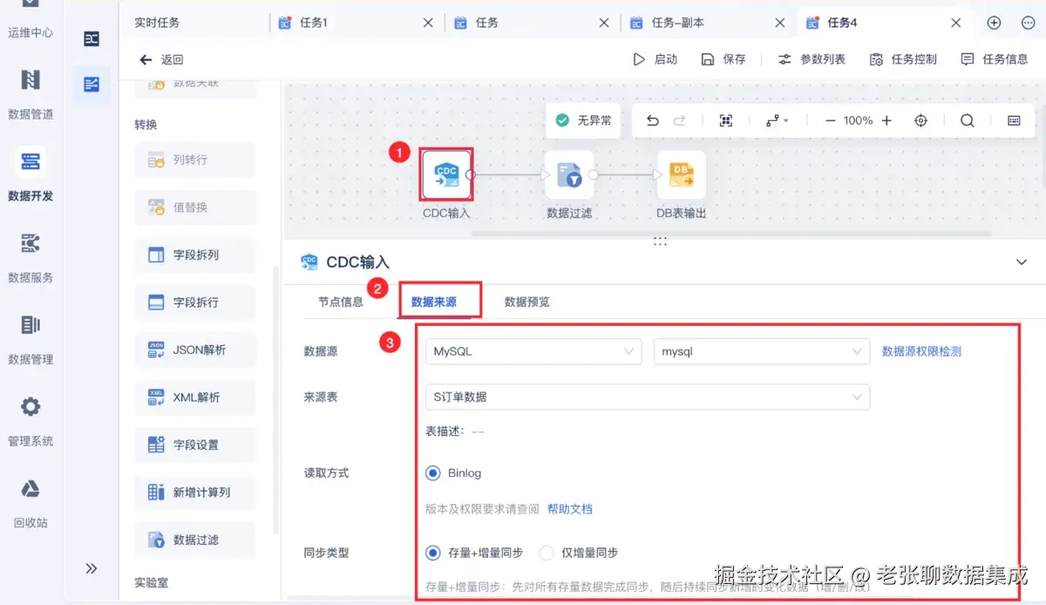Screen dimensions: 1046x605
Task: Choose the XML解析 operator
Action: point(195,398)
